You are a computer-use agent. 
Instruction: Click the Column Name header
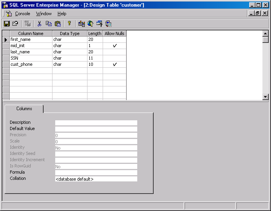click(x=31, y=33)
